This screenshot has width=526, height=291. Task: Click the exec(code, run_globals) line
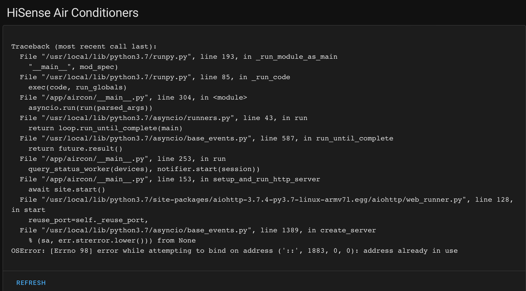coord(77,87)
